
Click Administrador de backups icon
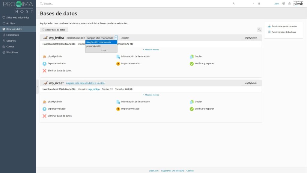(270, 32)
